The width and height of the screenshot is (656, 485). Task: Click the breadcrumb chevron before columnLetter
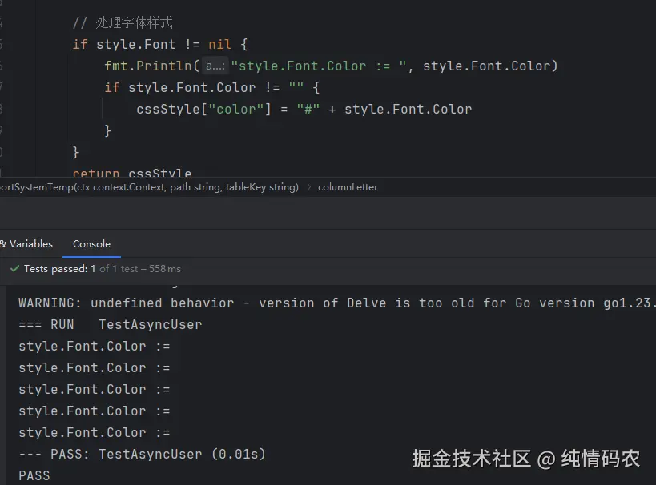click(x=309, y=187)
